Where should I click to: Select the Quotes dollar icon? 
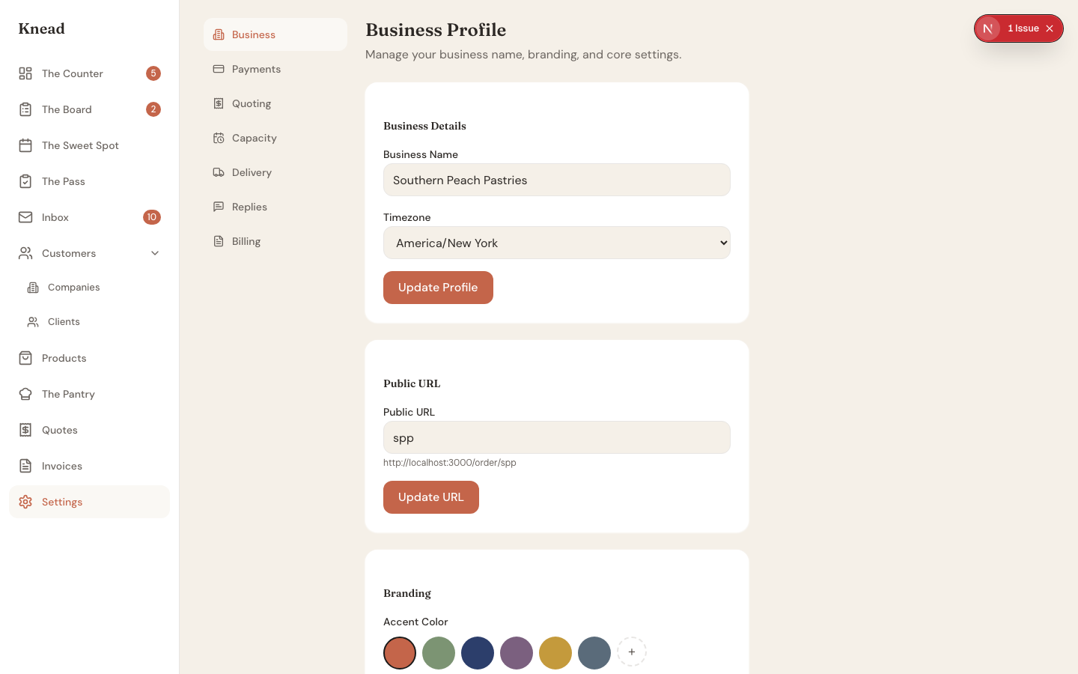(x=25, y=430)
